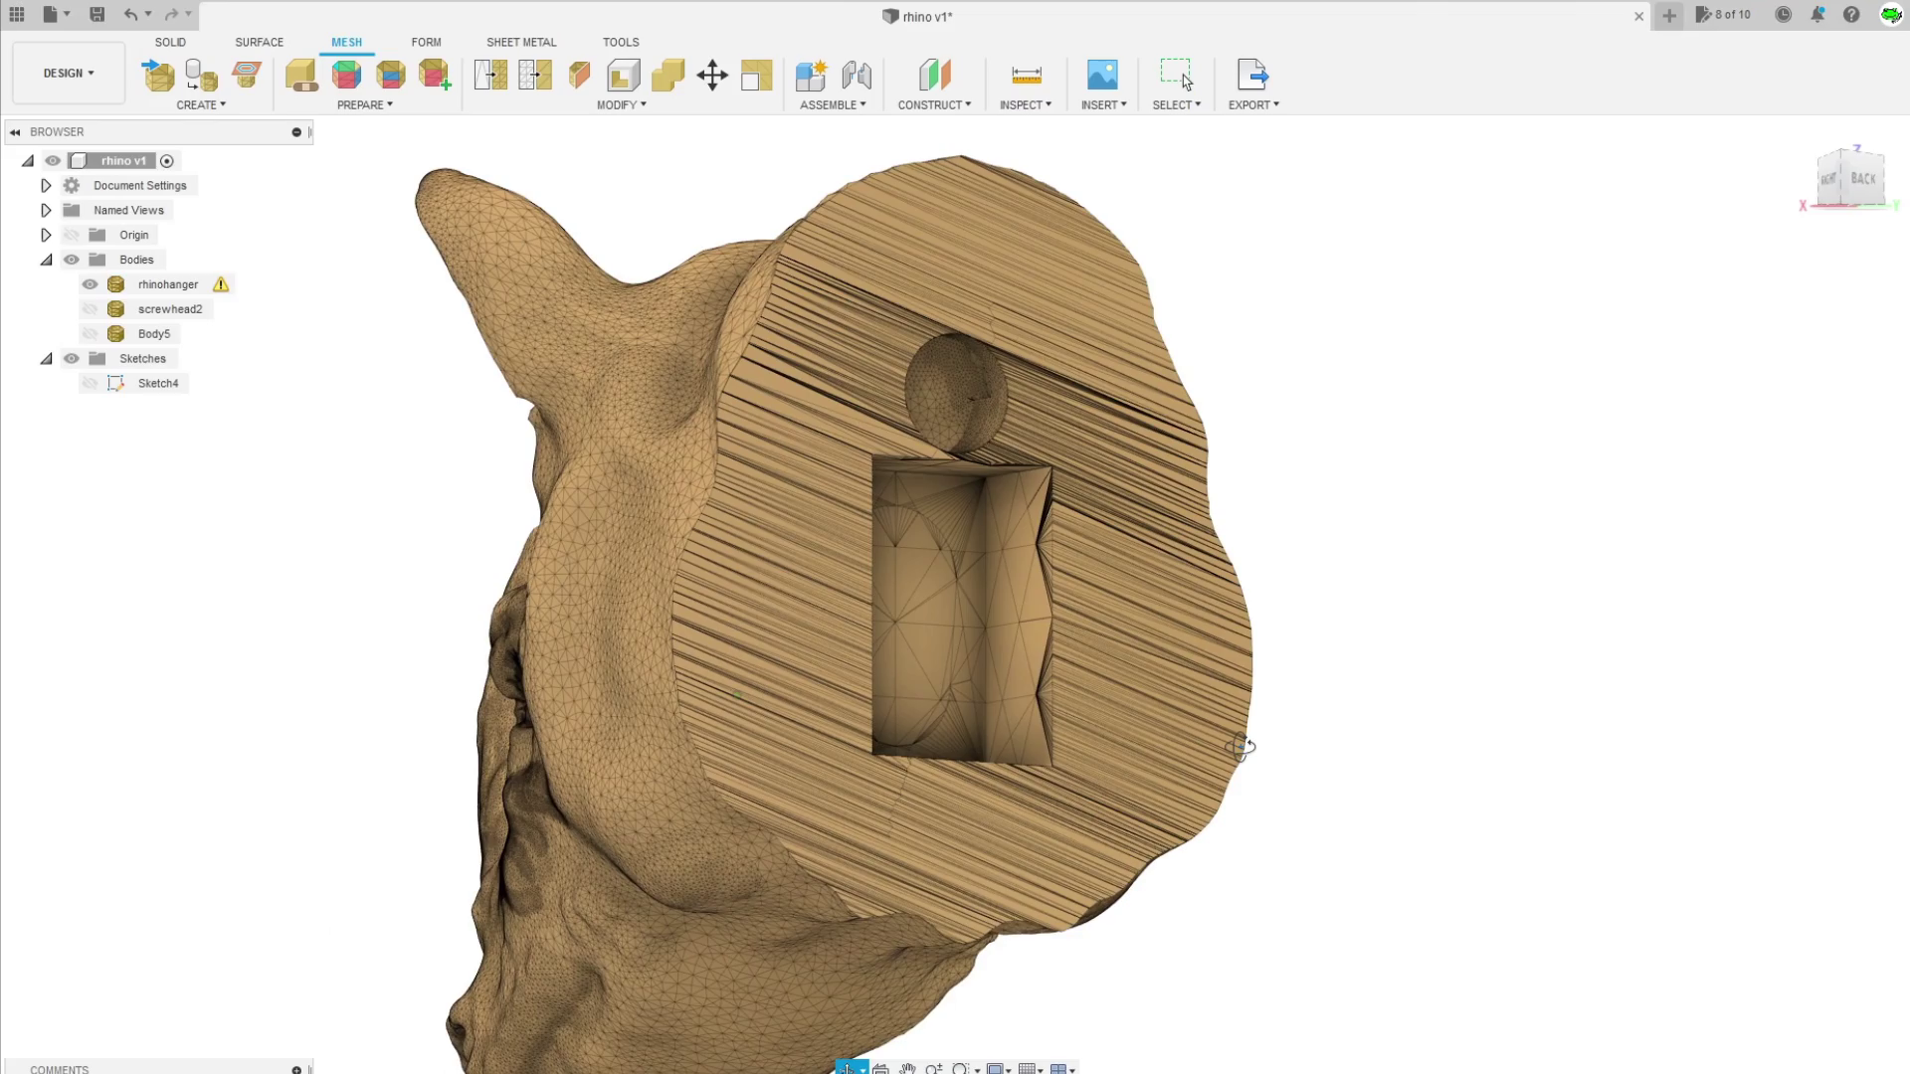Click the Generate Face Groups icon
The image size is (1910, 1074).
point(346,76)
